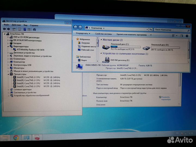The height and width of the screenshot is (147, 196).
Task: Collapse Процессоры node
Action: tap(8, 74)
